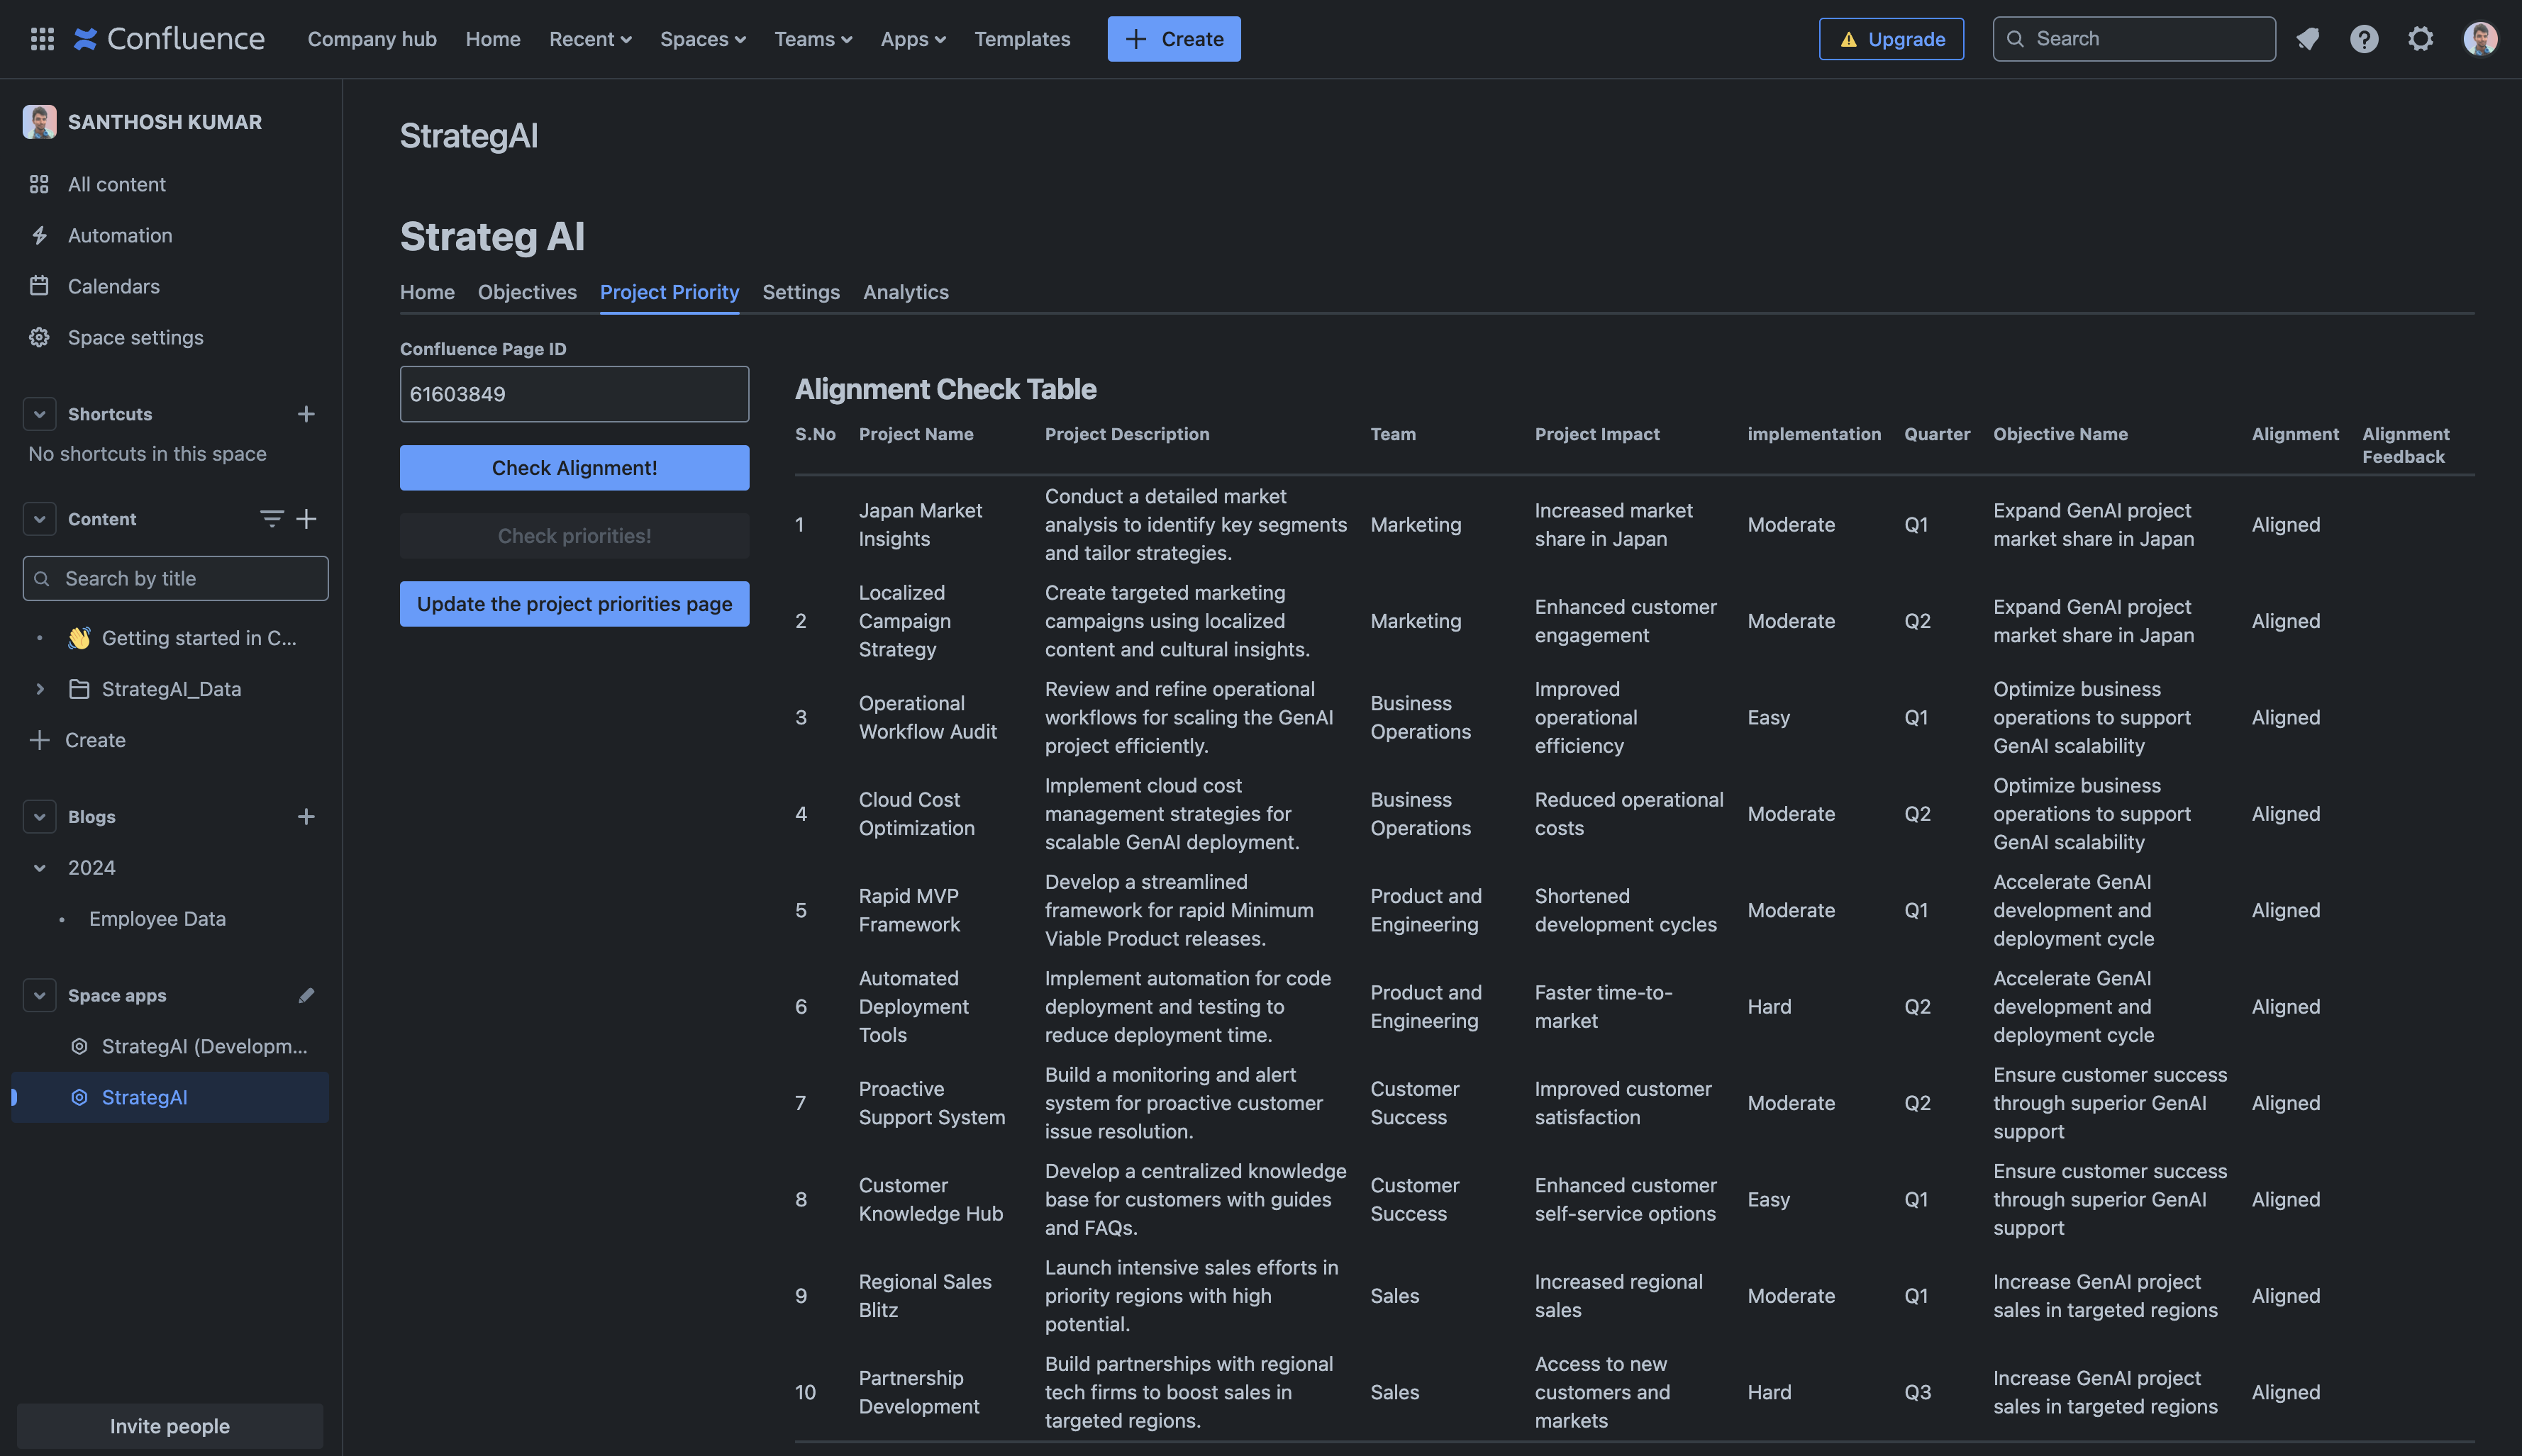2522x1456 pixels.
Task: Click the add shortcut plus icon
Action: click(306, 414)
